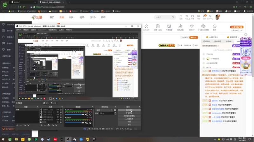The width and height of the screenshot is (254, 142).
Task: Expand the 视频 dropdown in Douyu nav
Action: 82,17
